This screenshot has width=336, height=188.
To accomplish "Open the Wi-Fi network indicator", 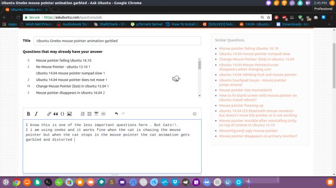I will [x=284, y=3].
